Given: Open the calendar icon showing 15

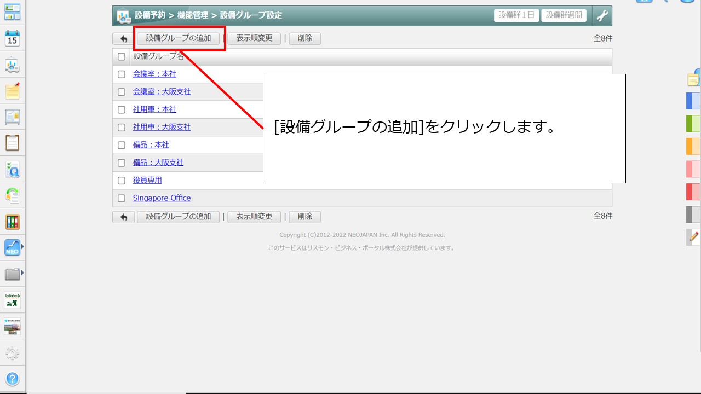Looking at the screenshot, I should pos(12,38).
